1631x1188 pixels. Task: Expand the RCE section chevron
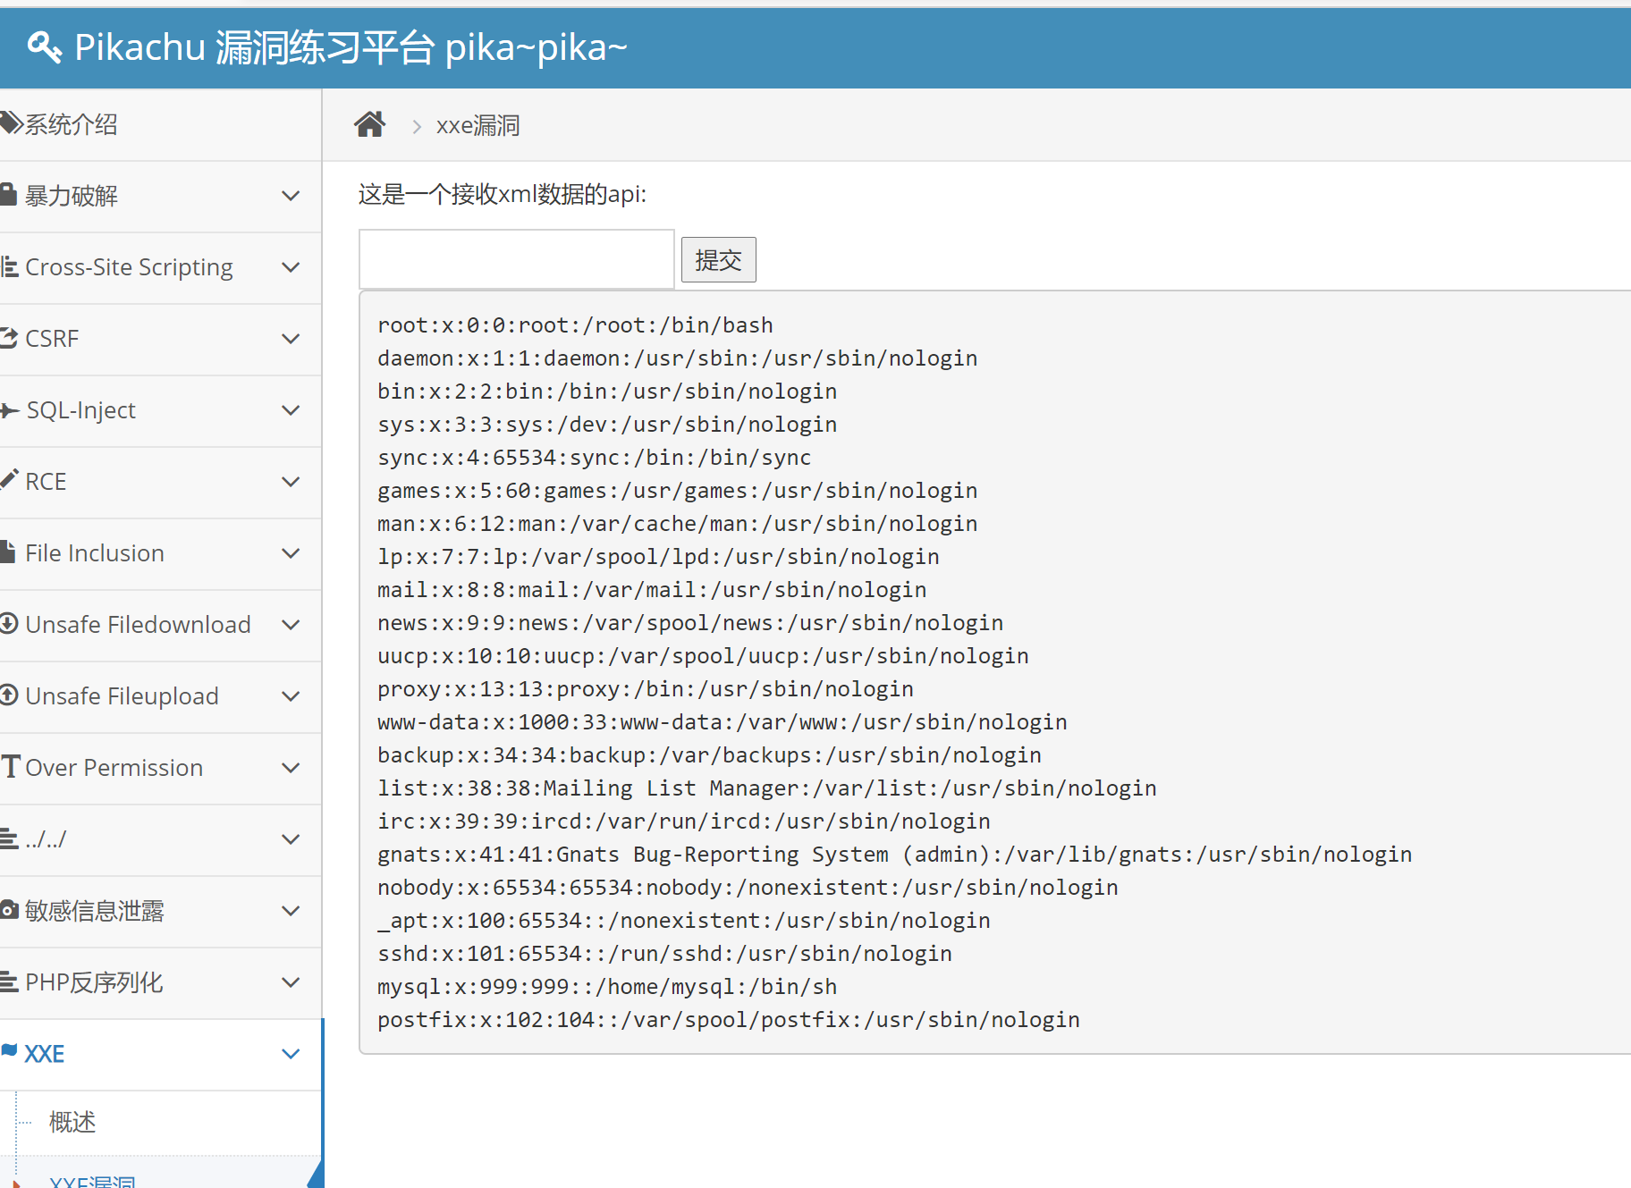coord(291,482)
